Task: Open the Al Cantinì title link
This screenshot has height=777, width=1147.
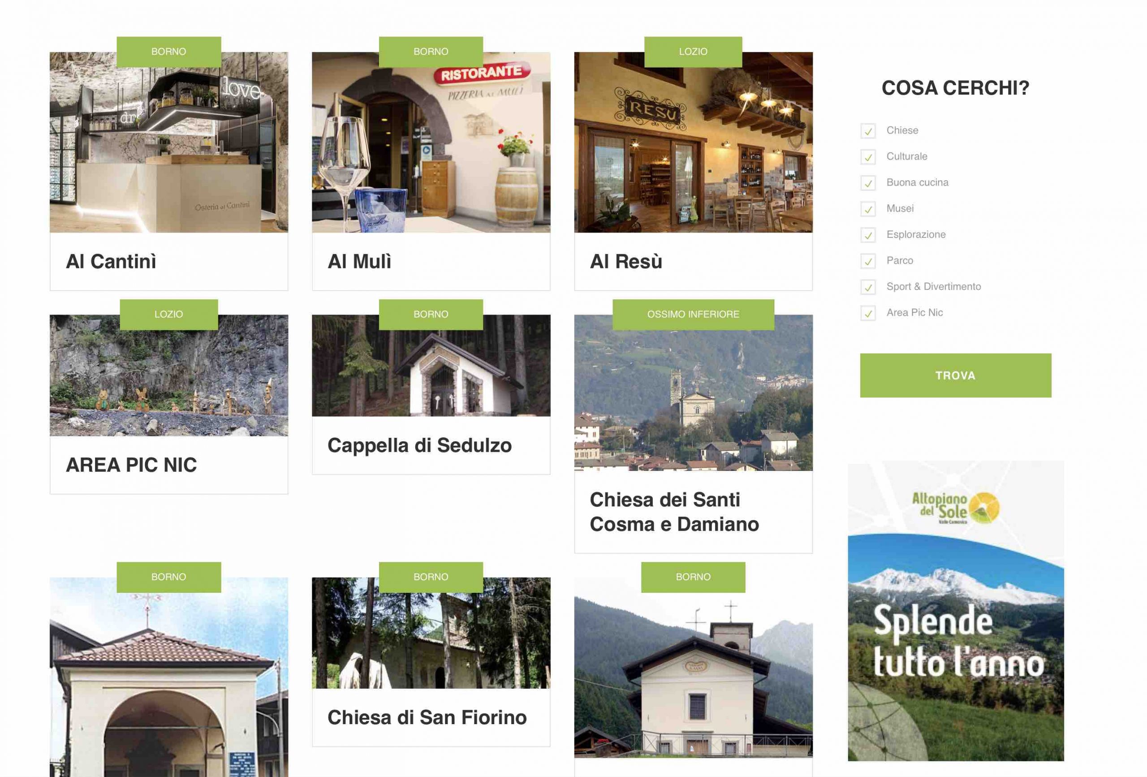Action: point(111,261)
